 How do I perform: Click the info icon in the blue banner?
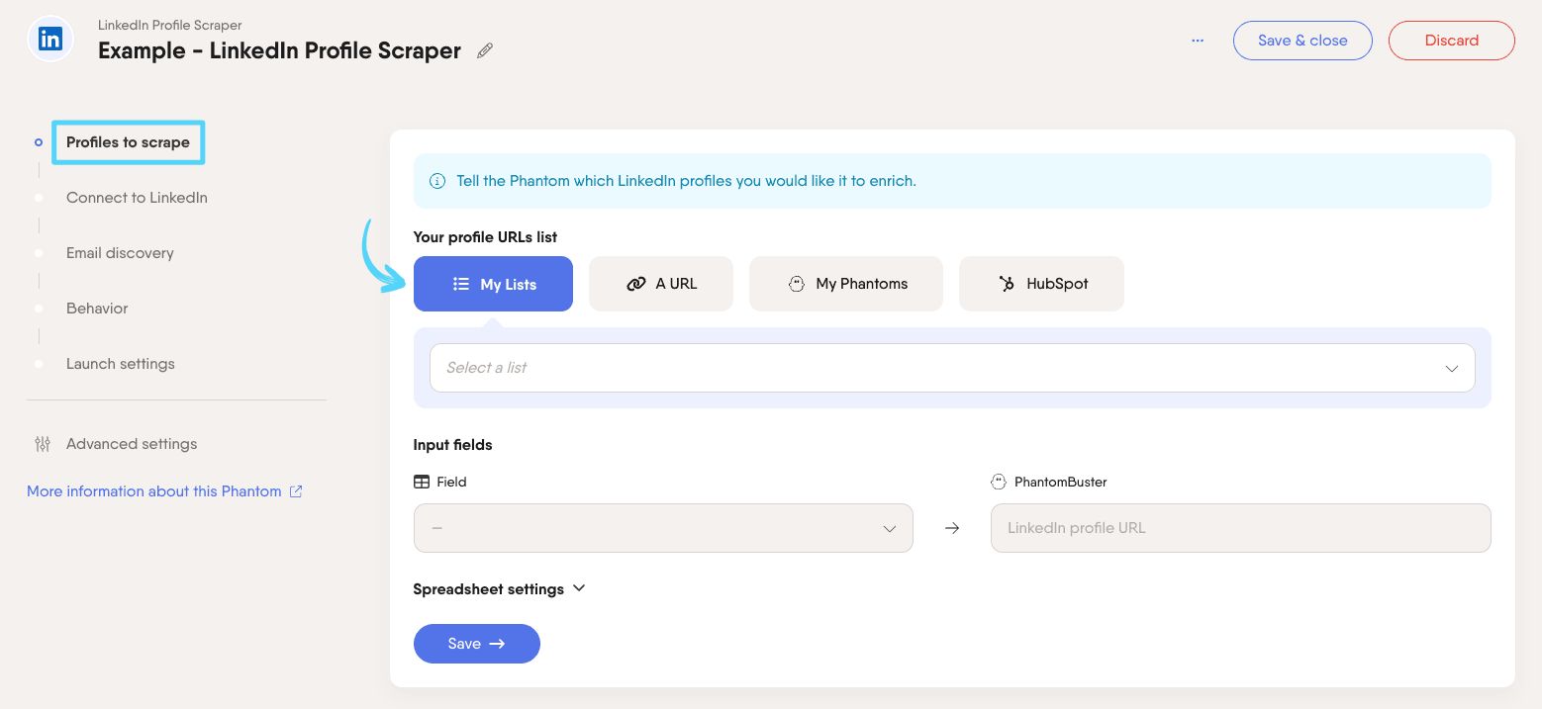[436, 181]
